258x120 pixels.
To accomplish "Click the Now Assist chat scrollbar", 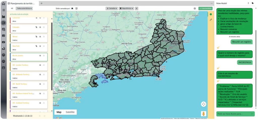I will point(256,68).
